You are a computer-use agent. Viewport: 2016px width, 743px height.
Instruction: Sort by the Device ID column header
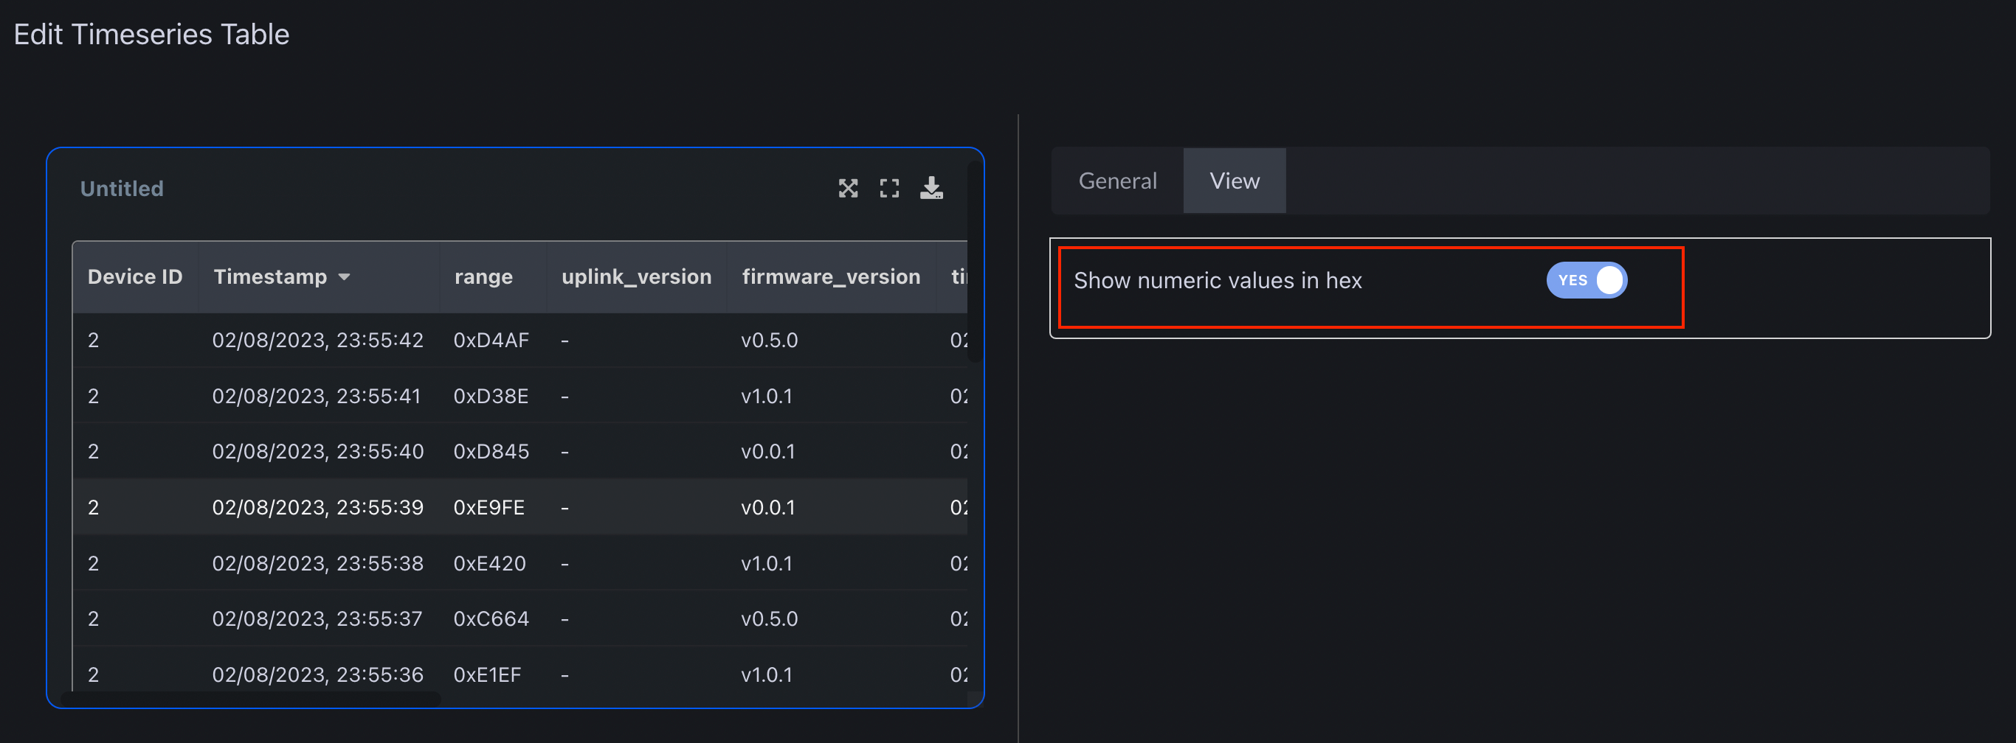[x=134, y=277]
